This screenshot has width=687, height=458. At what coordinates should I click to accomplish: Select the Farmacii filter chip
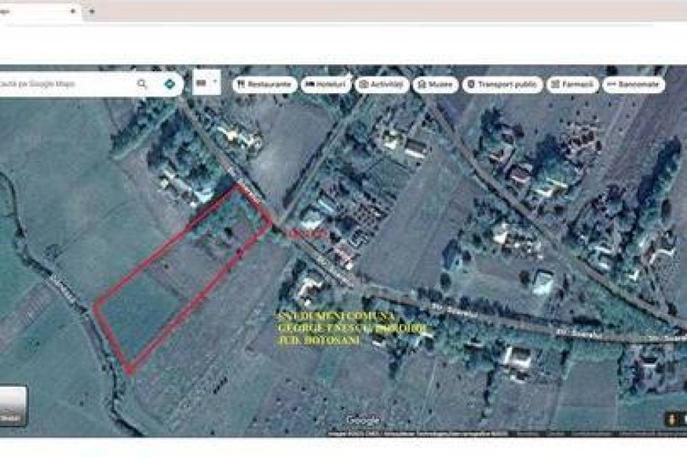pos(572,84)
